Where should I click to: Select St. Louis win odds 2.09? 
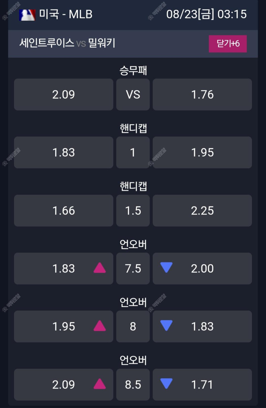pyautogui.click(x=64, y=95)
